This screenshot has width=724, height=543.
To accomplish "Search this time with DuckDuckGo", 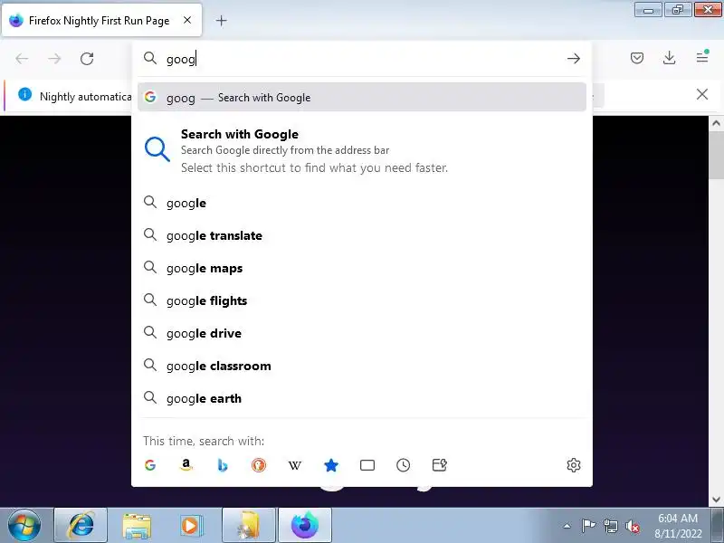I will click(x=259, y=465).
